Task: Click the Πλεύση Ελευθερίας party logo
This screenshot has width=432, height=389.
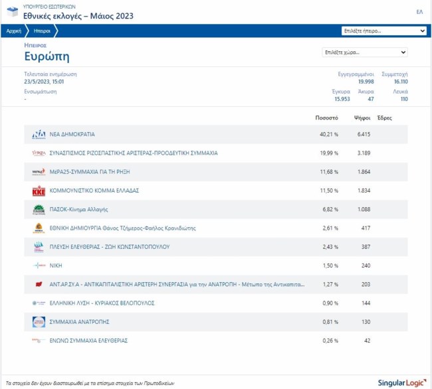Action: tap(39, 246)
